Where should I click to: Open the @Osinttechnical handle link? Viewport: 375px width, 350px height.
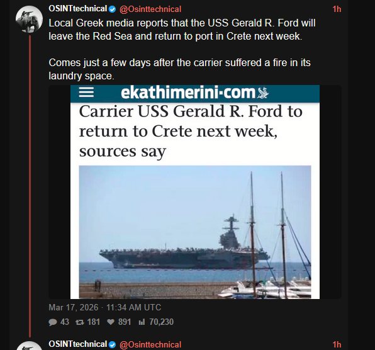(150, 9)
